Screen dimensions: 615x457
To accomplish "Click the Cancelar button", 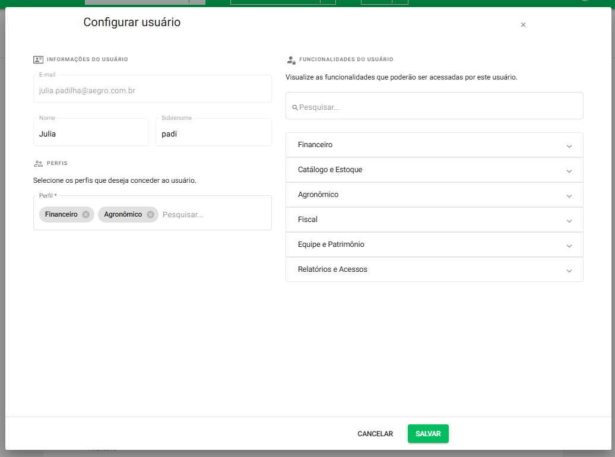I will click(375, 434).
